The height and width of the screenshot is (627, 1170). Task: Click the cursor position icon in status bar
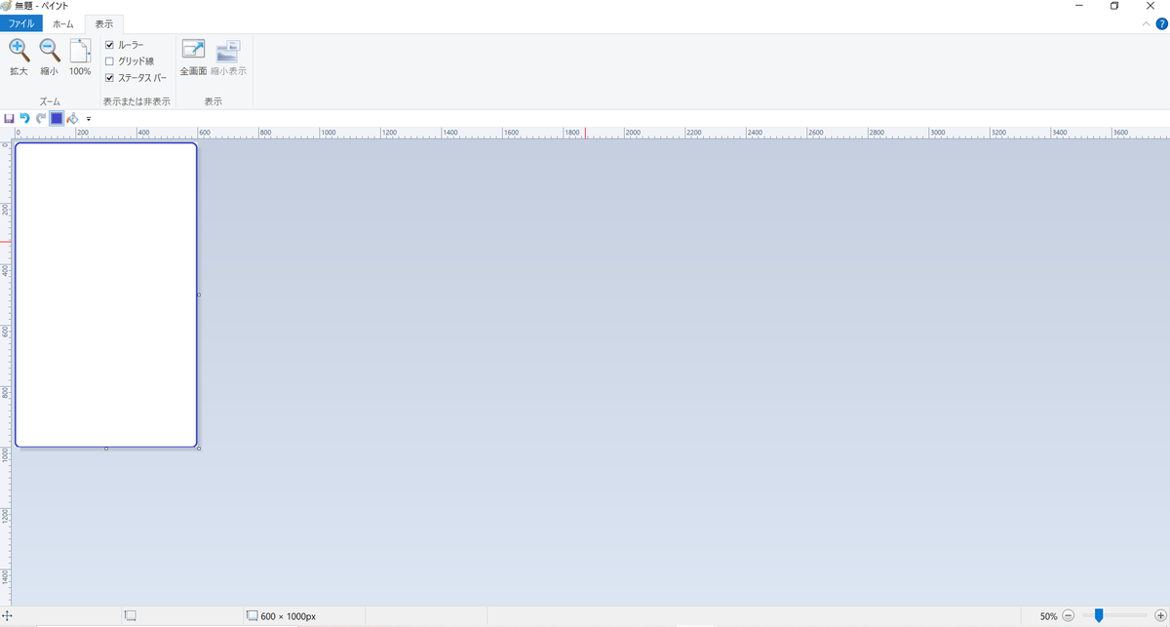click(x=6, y=616)
